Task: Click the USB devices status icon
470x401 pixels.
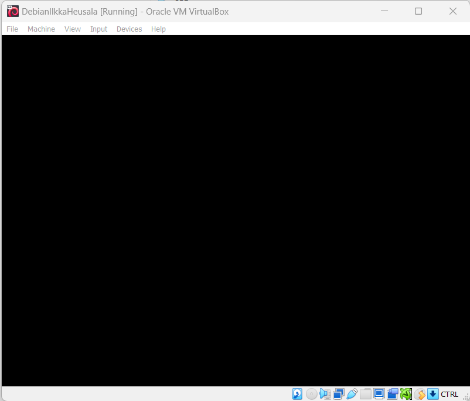Action: click(x=352, y=394)
